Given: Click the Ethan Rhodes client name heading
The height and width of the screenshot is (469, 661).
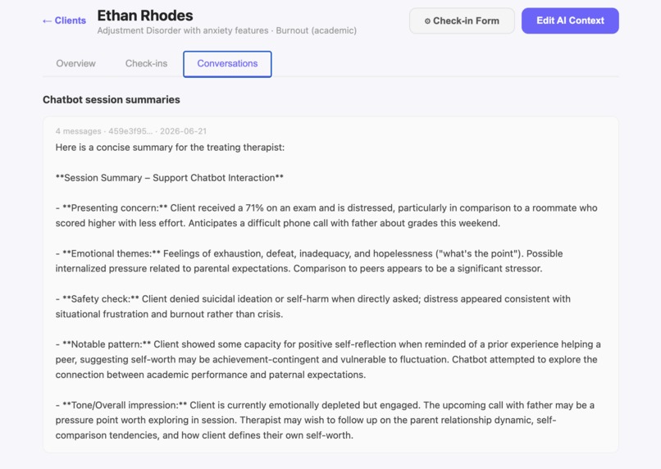Looking at the screenshot, I should click(x=145, y=16).
